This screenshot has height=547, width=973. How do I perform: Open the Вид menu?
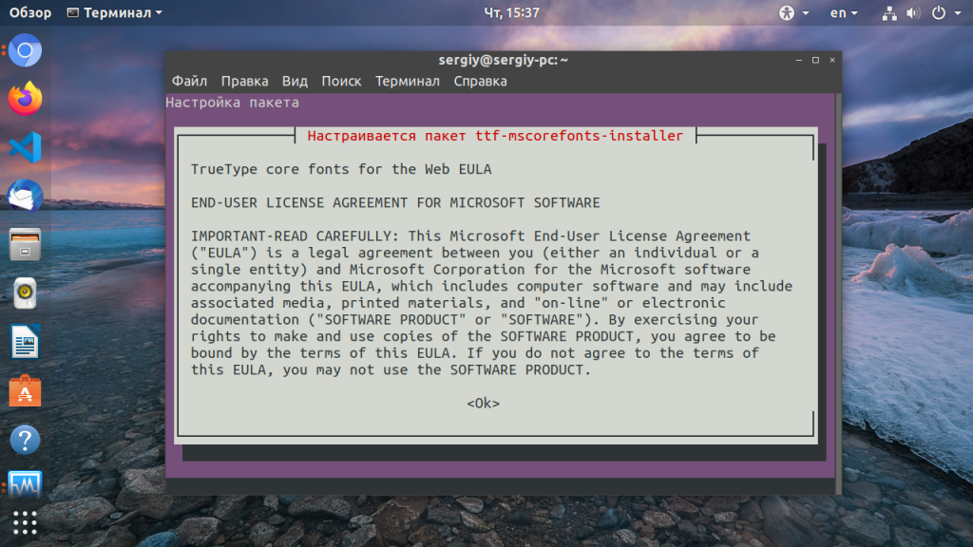point(295,81)
